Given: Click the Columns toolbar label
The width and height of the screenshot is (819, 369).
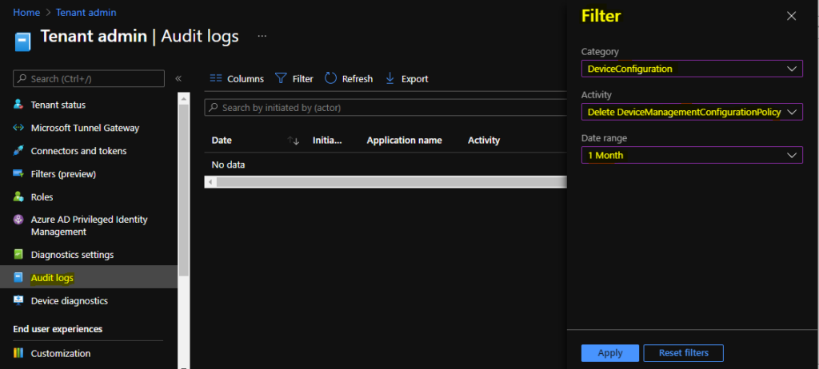Looking at the screenshot, I should click(246, 79).
